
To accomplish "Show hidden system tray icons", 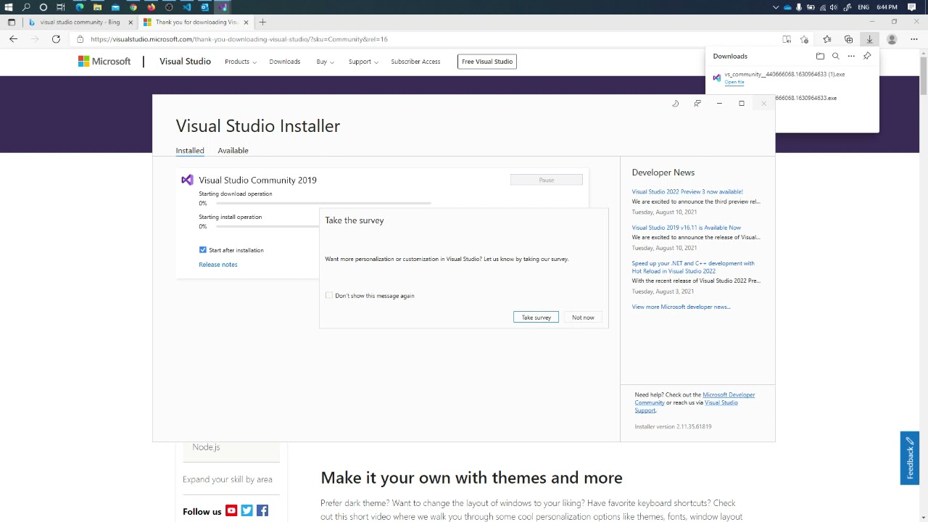I will click(x=776, y=7).
